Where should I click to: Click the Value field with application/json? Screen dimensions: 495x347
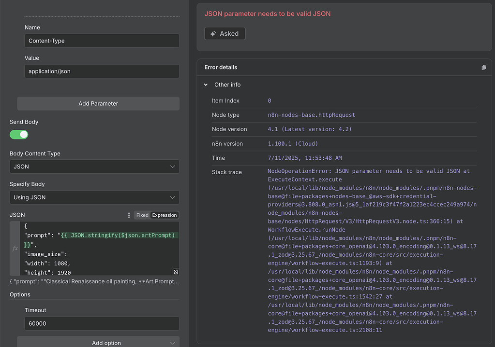click(102, 71)
